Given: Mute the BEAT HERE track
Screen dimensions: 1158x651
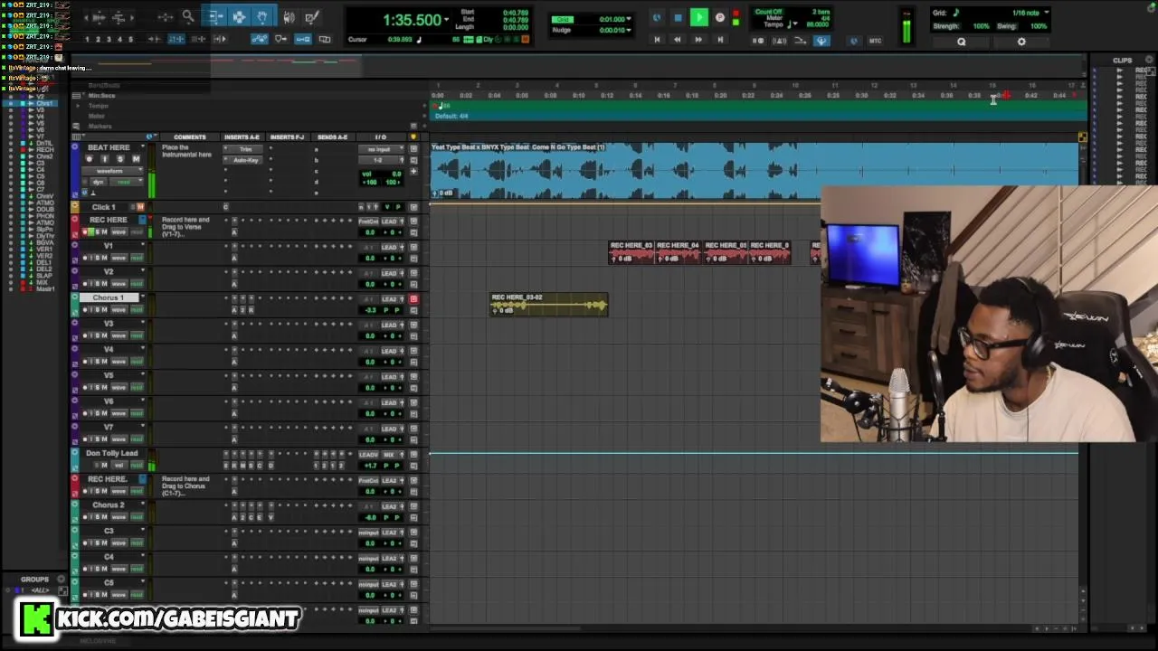Looking at the screenshot, I should [136, 159].
